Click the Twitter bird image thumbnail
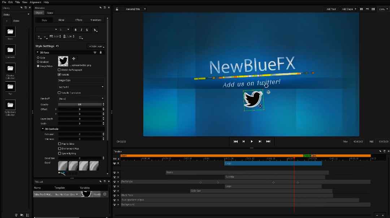This screenshot has height=218, width=390. (x=63, y=61)
